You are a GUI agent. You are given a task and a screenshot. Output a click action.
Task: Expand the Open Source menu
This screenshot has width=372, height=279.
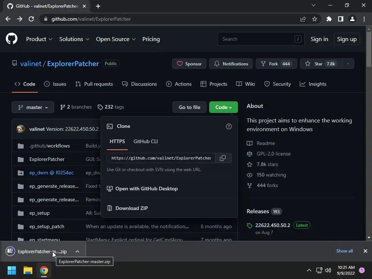pos(116,39)
